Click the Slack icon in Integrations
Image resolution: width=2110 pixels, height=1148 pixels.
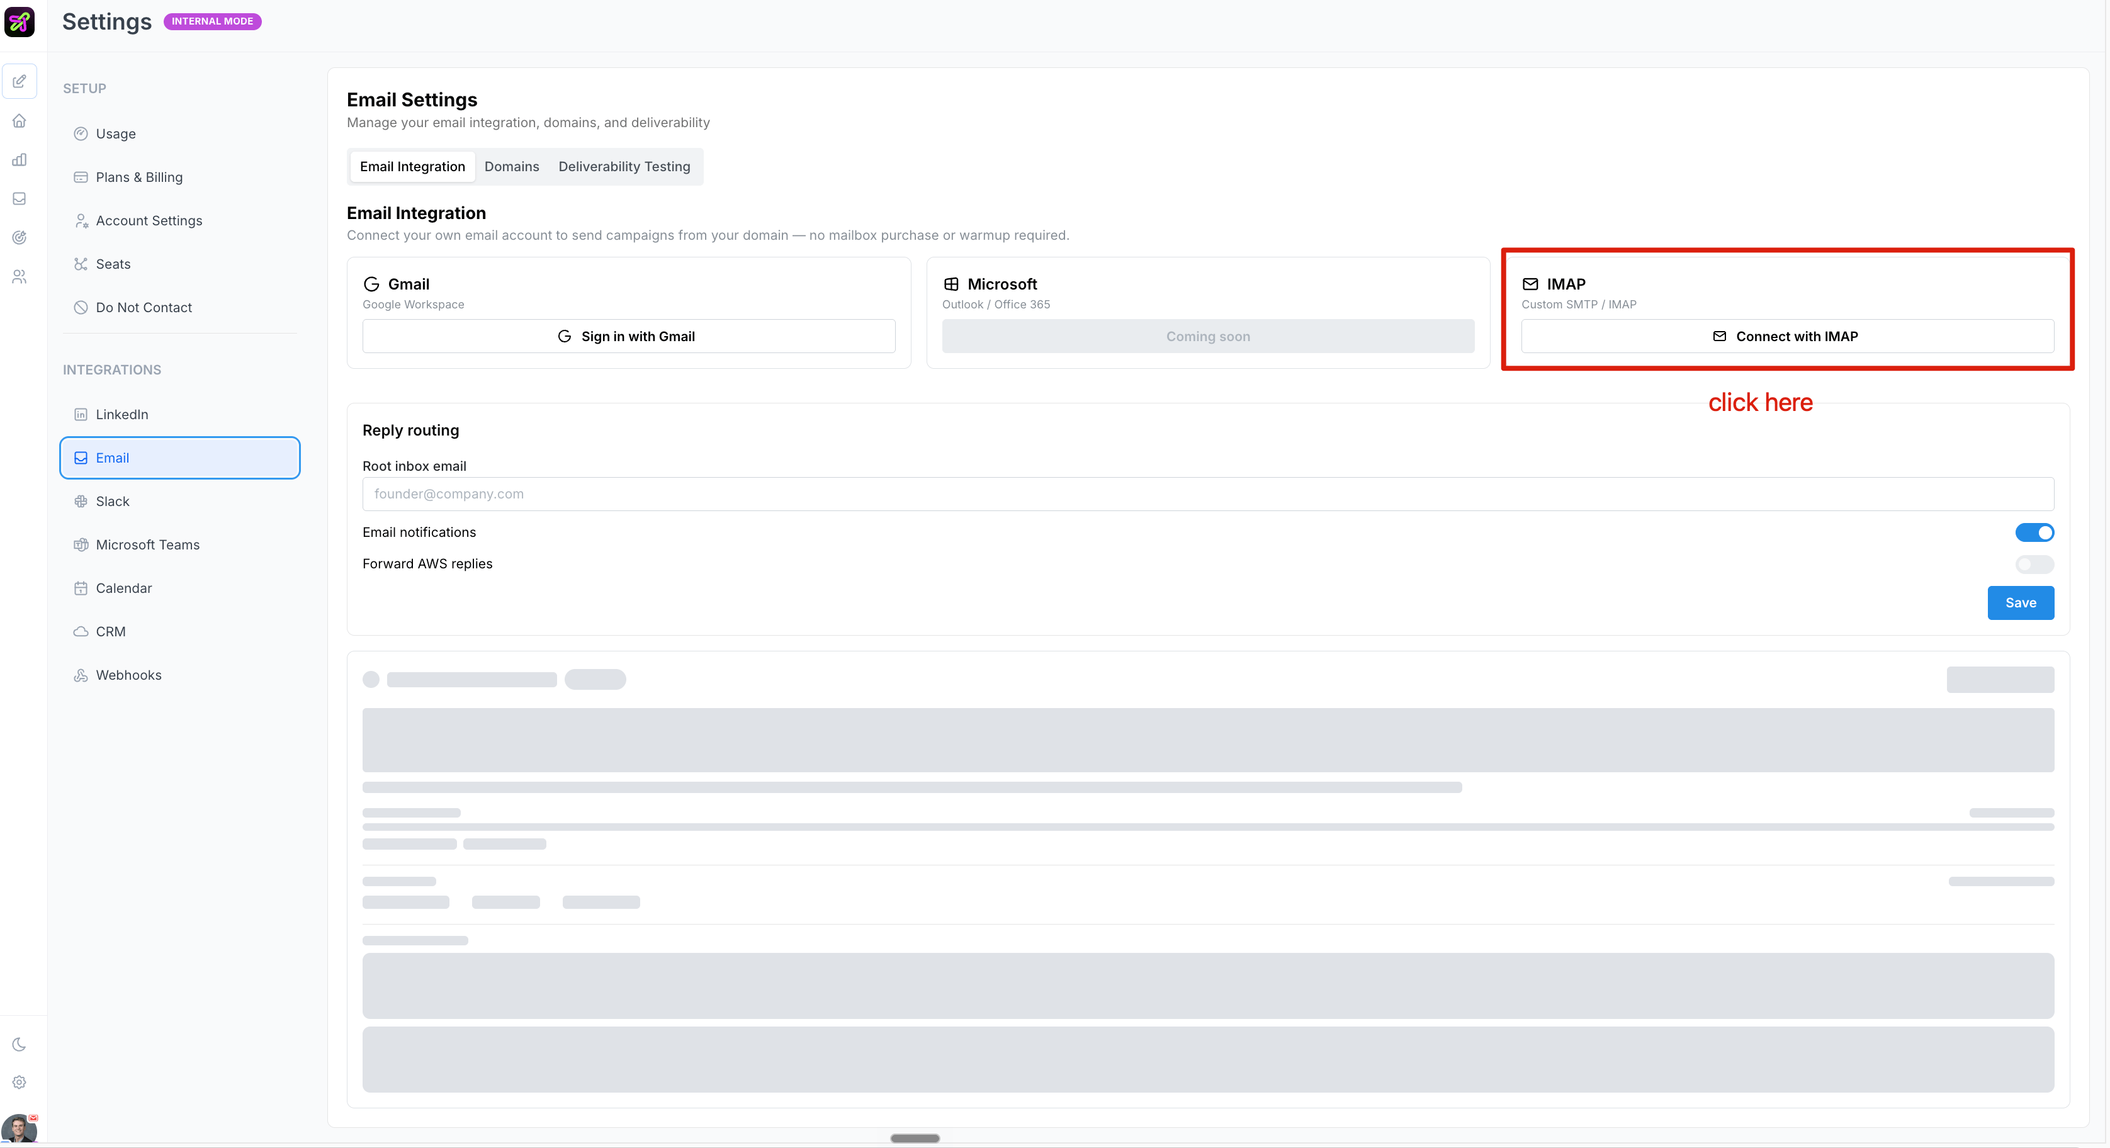[81, 501]
